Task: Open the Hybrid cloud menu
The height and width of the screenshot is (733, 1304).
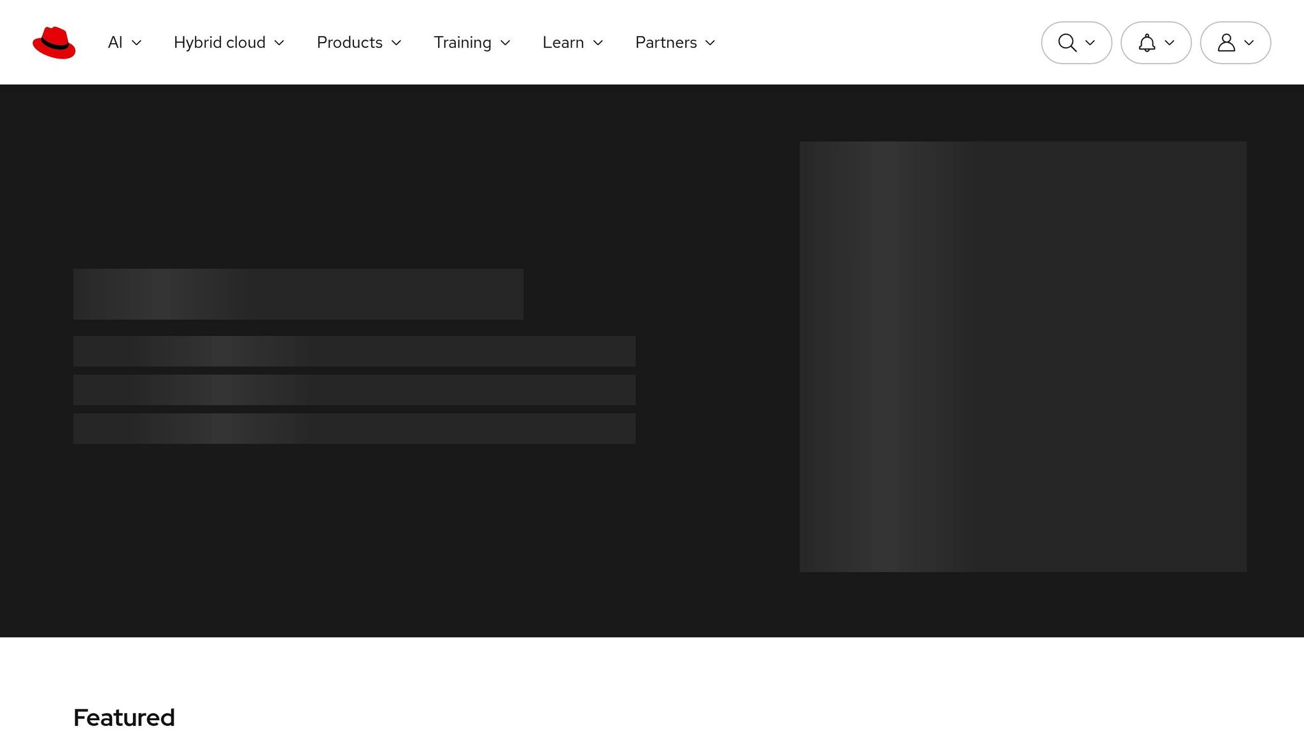Action: [220, 43]
